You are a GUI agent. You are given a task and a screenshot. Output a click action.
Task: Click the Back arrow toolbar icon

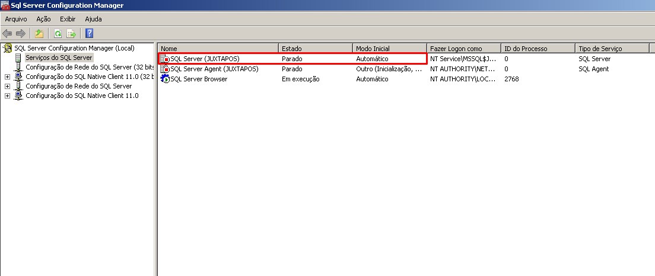(7, 33)
